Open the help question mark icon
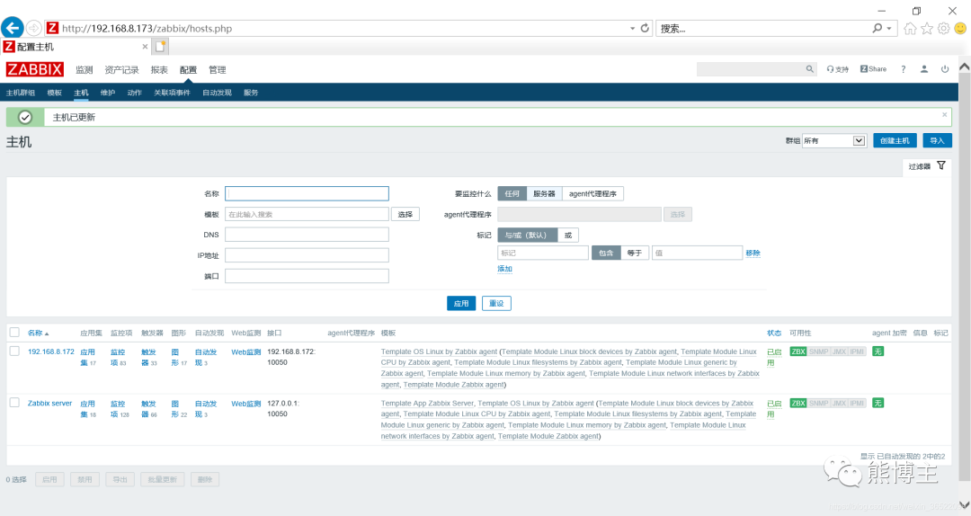Image resolution: width=971 pixels, height=516 pixels. [x=904, y=69]
